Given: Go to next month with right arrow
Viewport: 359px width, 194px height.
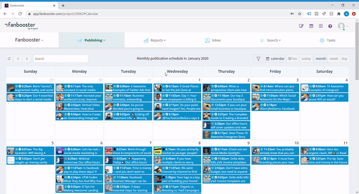Looking at the screenshot, I should coord(27,59).
